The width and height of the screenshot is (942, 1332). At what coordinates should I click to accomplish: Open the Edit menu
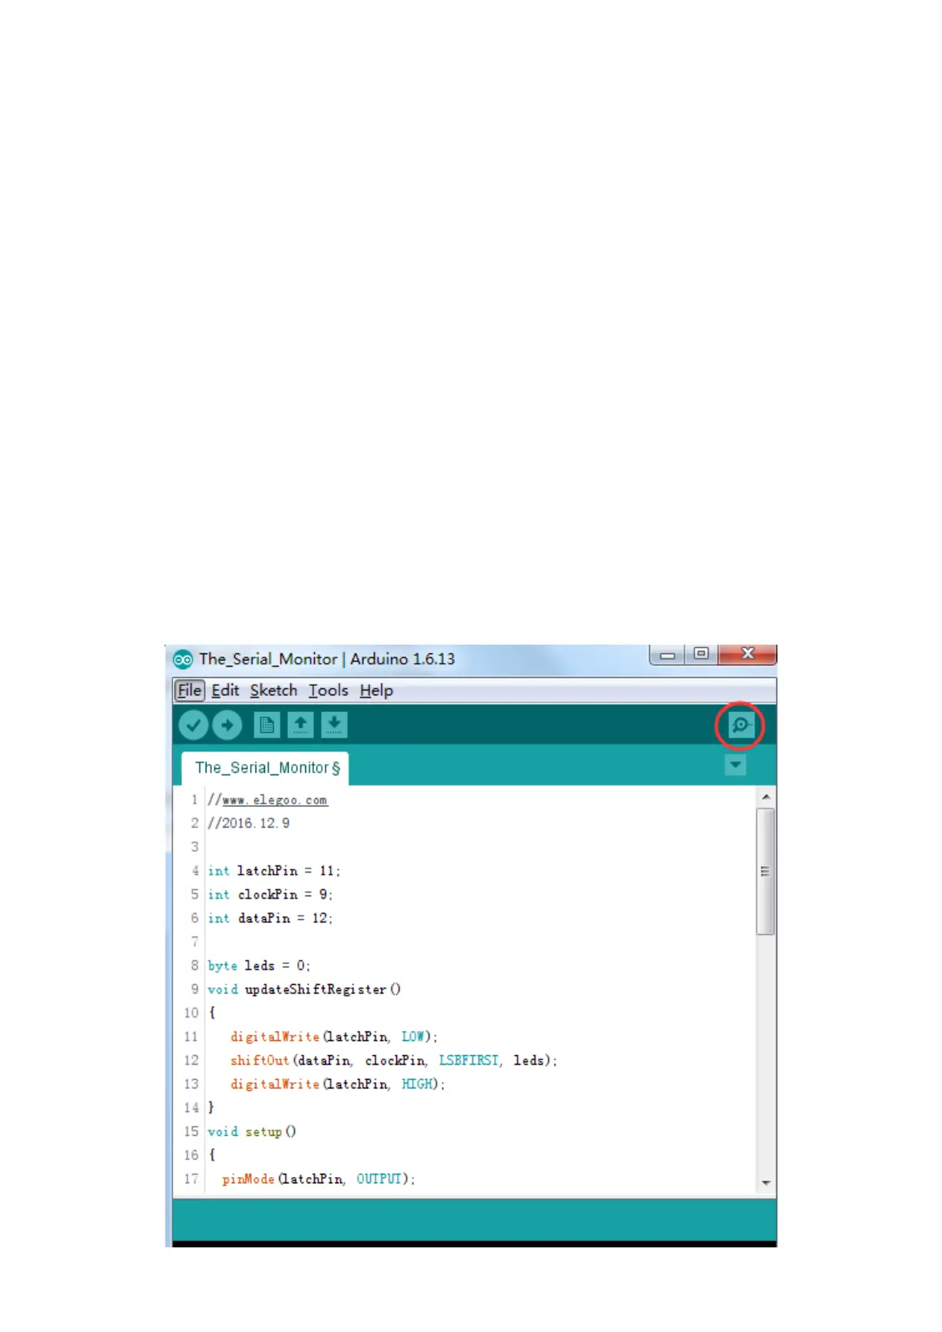pyautogui.click(x=225, y=691)
